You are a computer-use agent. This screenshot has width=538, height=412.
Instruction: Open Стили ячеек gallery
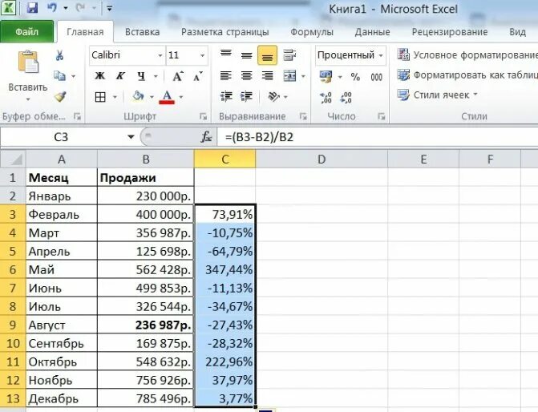point(438,95)
